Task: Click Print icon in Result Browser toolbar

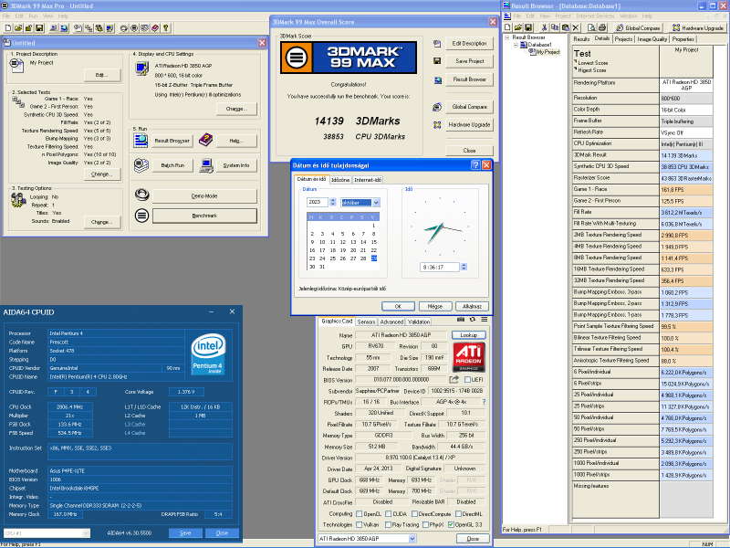Action: [602, 28]
